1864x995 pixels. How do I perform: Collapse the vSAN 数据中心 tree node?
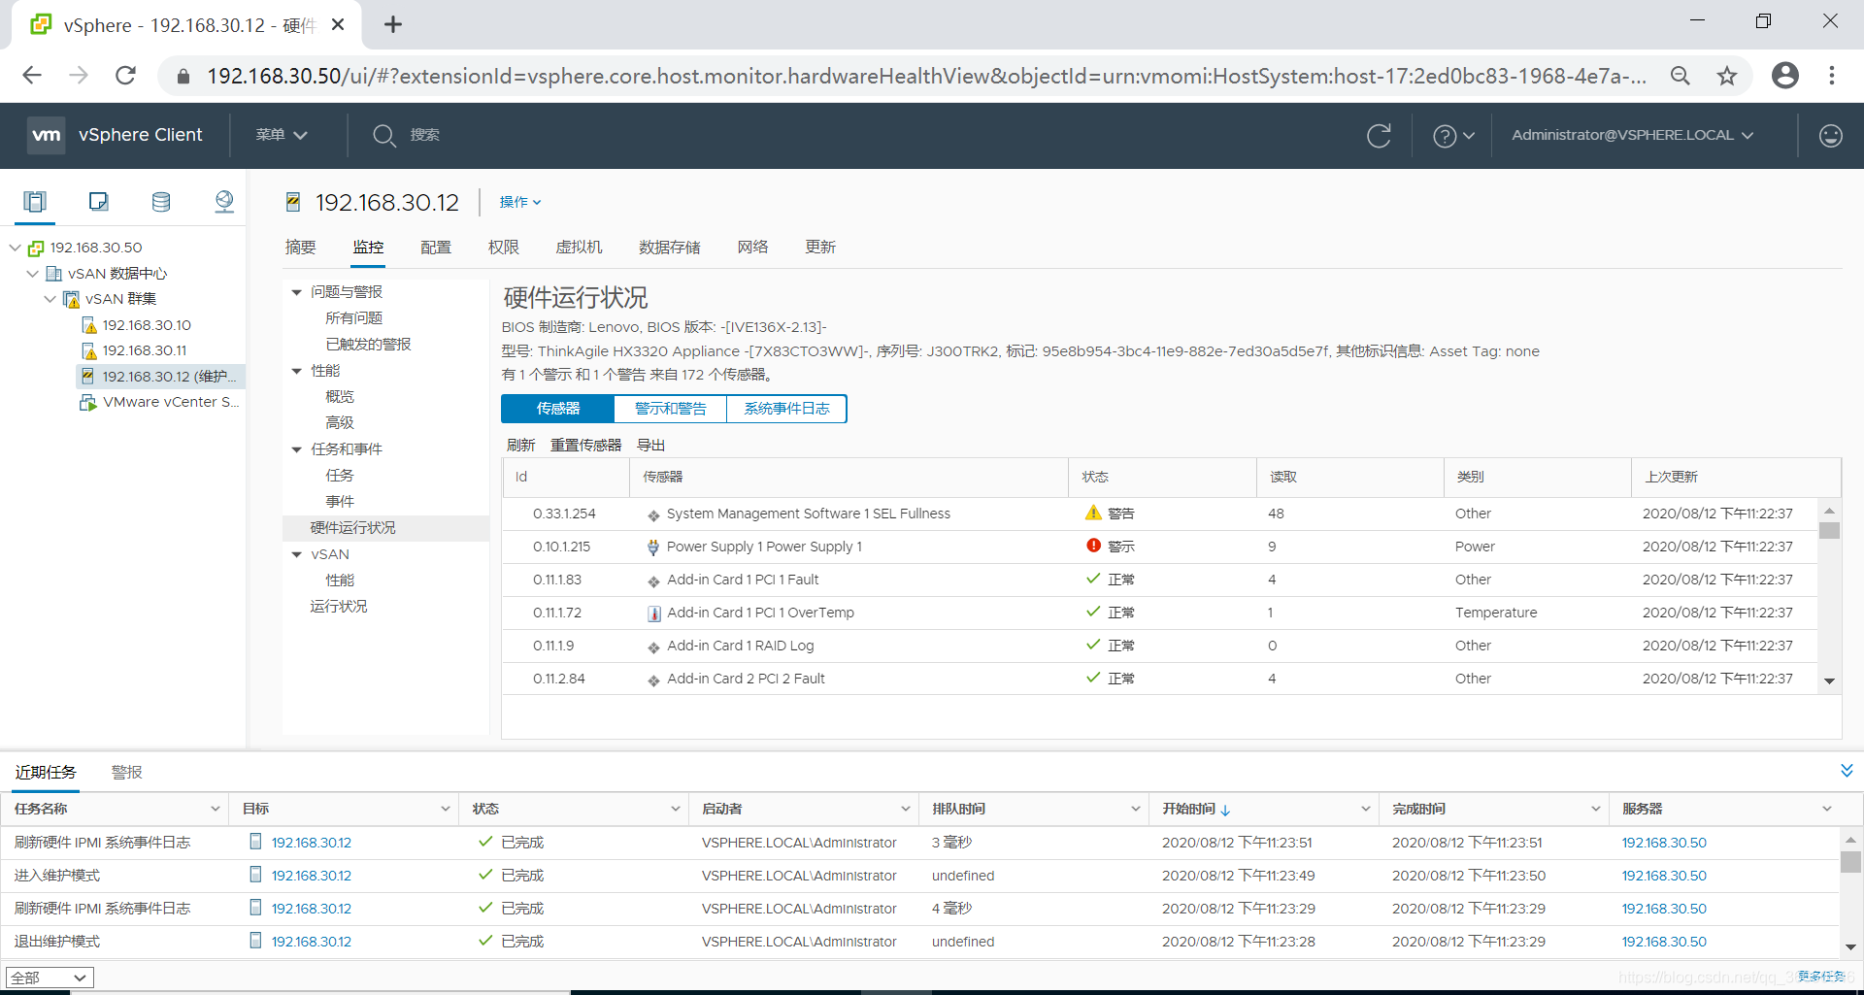pyautogui.click(x=33, y=274)
